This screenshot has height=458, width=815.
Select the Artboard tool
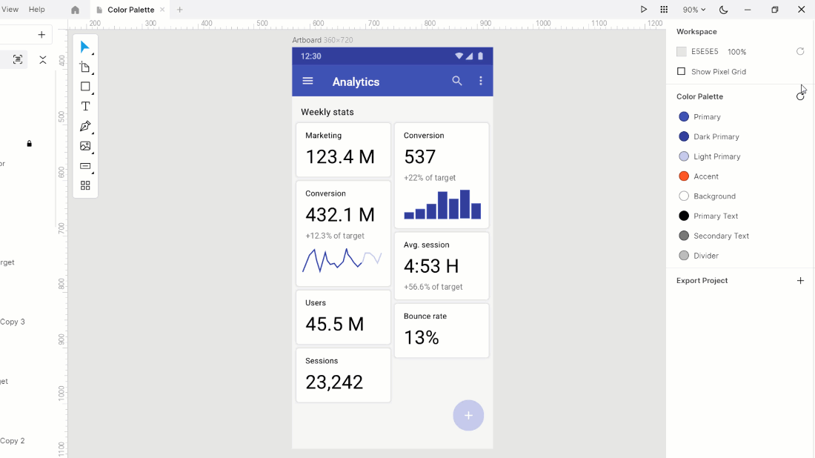(84, 67)
